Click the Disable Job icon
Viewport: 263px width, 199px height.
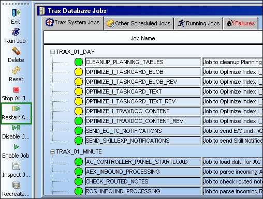point(16,128)
